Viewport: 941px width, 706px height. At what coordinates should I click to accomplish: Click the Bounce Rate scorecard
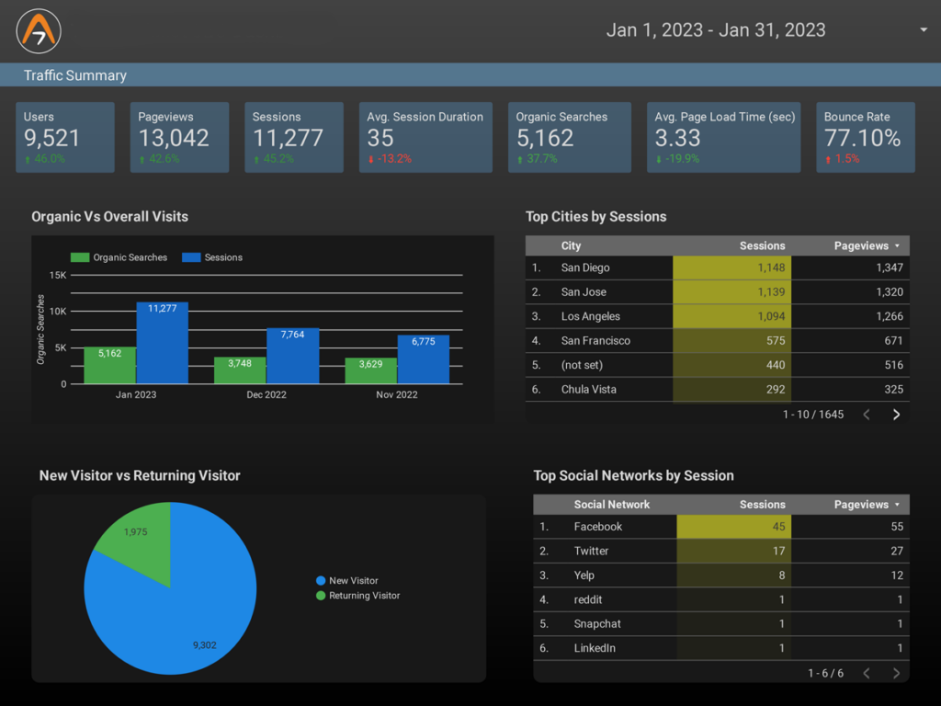click(x=865, y=137)
